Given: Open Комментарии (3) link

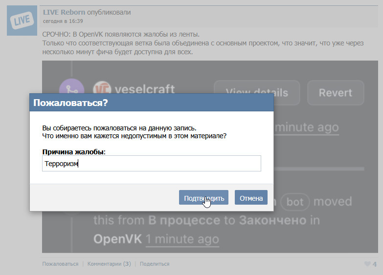Looking at the screenshot, I should [x=109, y=264].
